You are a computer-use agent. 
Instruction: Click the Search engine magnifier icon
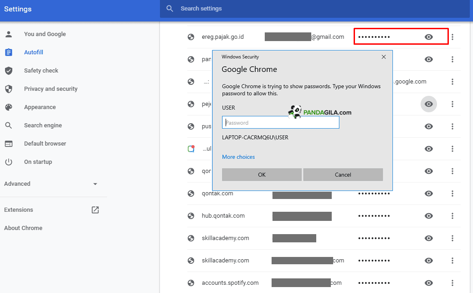[9, 126]
